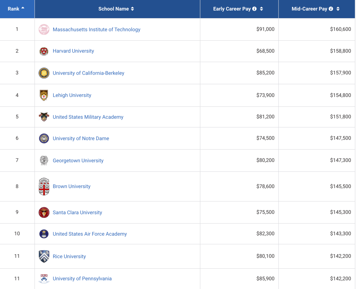Sort by School Name arrows
Image resolution: width=356 pixels, height=289 pixels.
[x=133, y=9]
